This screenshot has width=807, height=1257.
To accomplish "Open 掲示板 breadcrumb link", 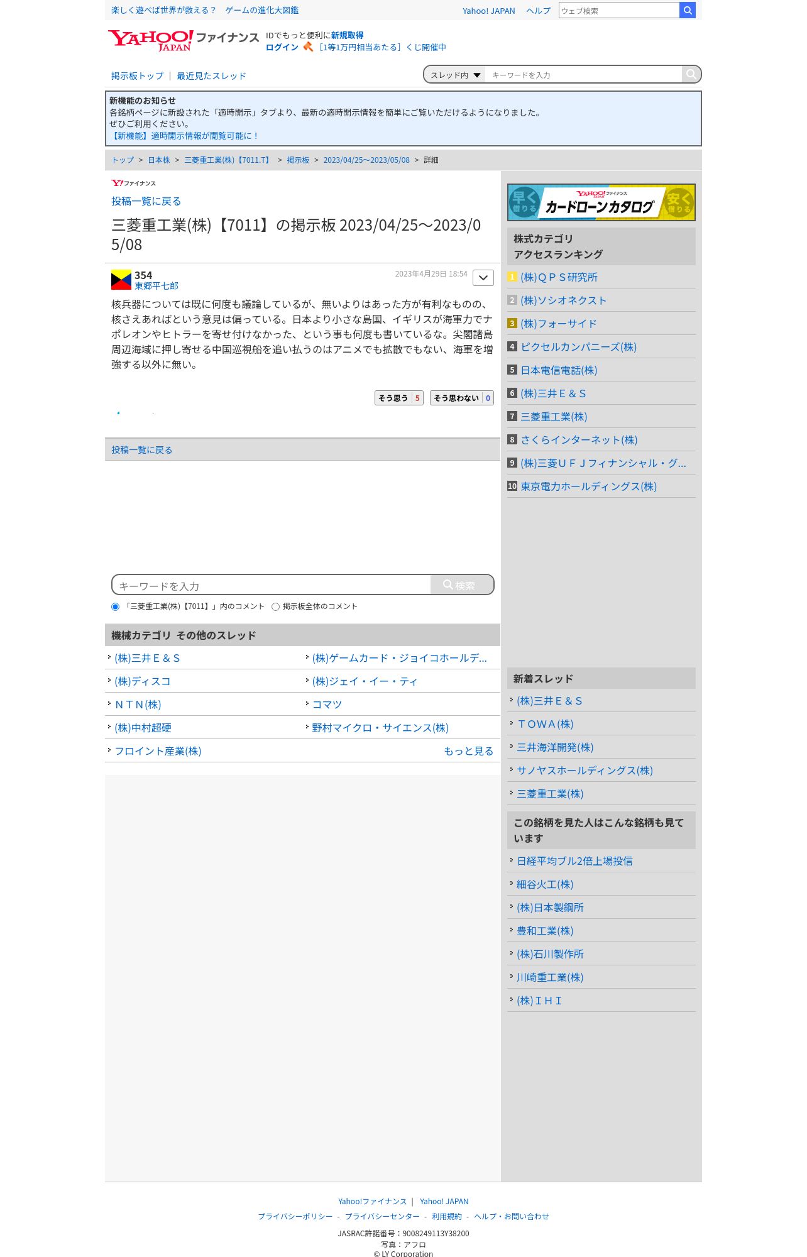I will (298, 160).
